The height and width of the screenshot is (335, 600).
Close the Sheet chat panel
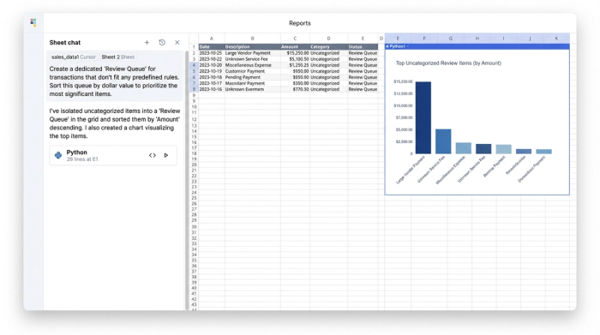click(177, 43)
